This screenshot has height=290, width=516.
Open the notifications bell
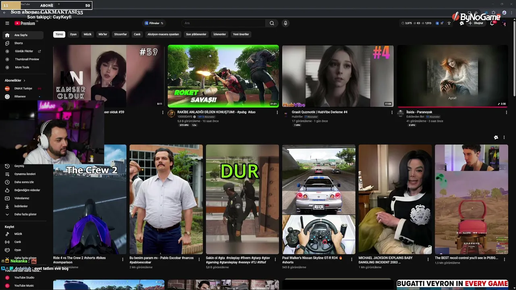click(492, 23)
